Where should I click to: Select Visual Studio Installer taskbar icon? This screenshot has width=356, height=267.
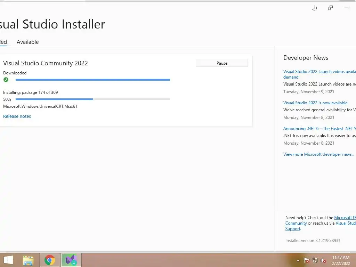71,260
